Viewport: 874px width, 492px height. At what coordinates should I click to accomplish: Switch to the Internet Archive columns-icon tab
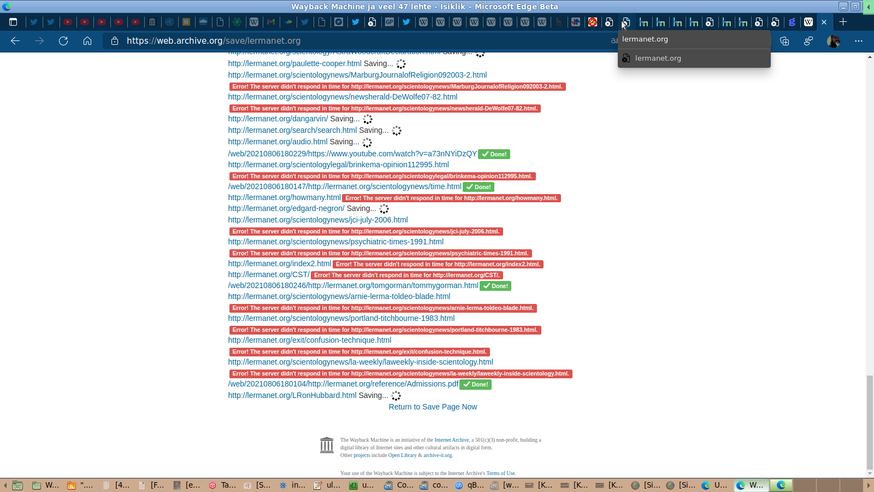tap(152, 22)
